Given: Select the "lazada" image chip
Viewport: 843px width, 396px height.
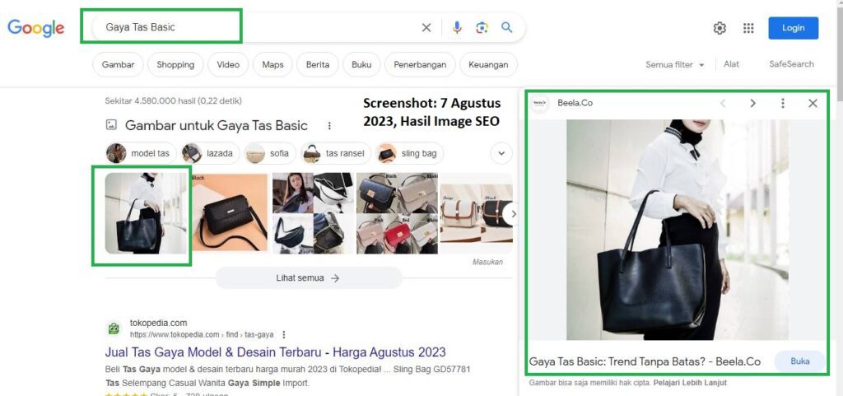Looking at the screenshot, I should [210, 153].
